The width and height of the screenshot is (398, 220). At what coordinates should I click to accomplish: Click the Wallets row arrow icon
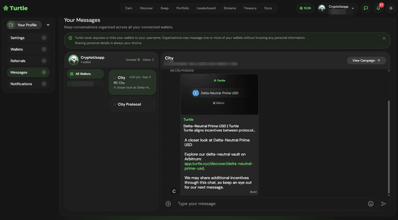[44, 49]
